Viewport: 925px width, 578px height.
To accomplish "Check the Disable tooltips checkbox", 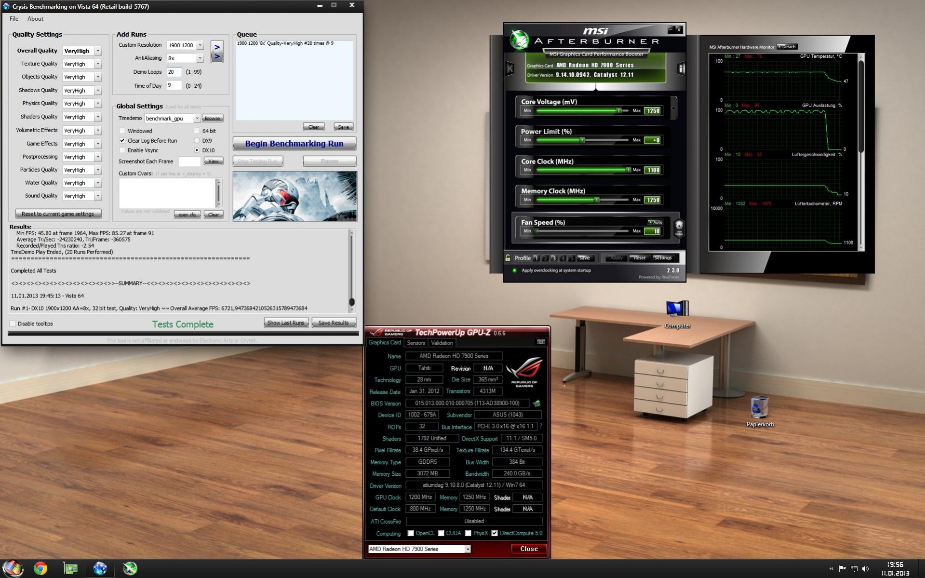I will pyautogui.click(x=13, y=323).
